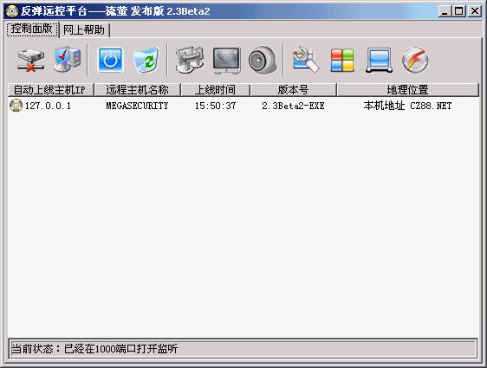Click the colorful Windows squares icon
The width and height of the screenshot is (487, 368).
pos(342,61)
